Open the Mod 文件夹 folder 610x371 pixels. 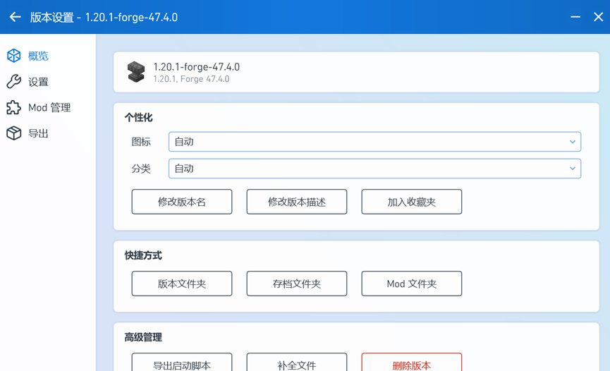point(412,284)
